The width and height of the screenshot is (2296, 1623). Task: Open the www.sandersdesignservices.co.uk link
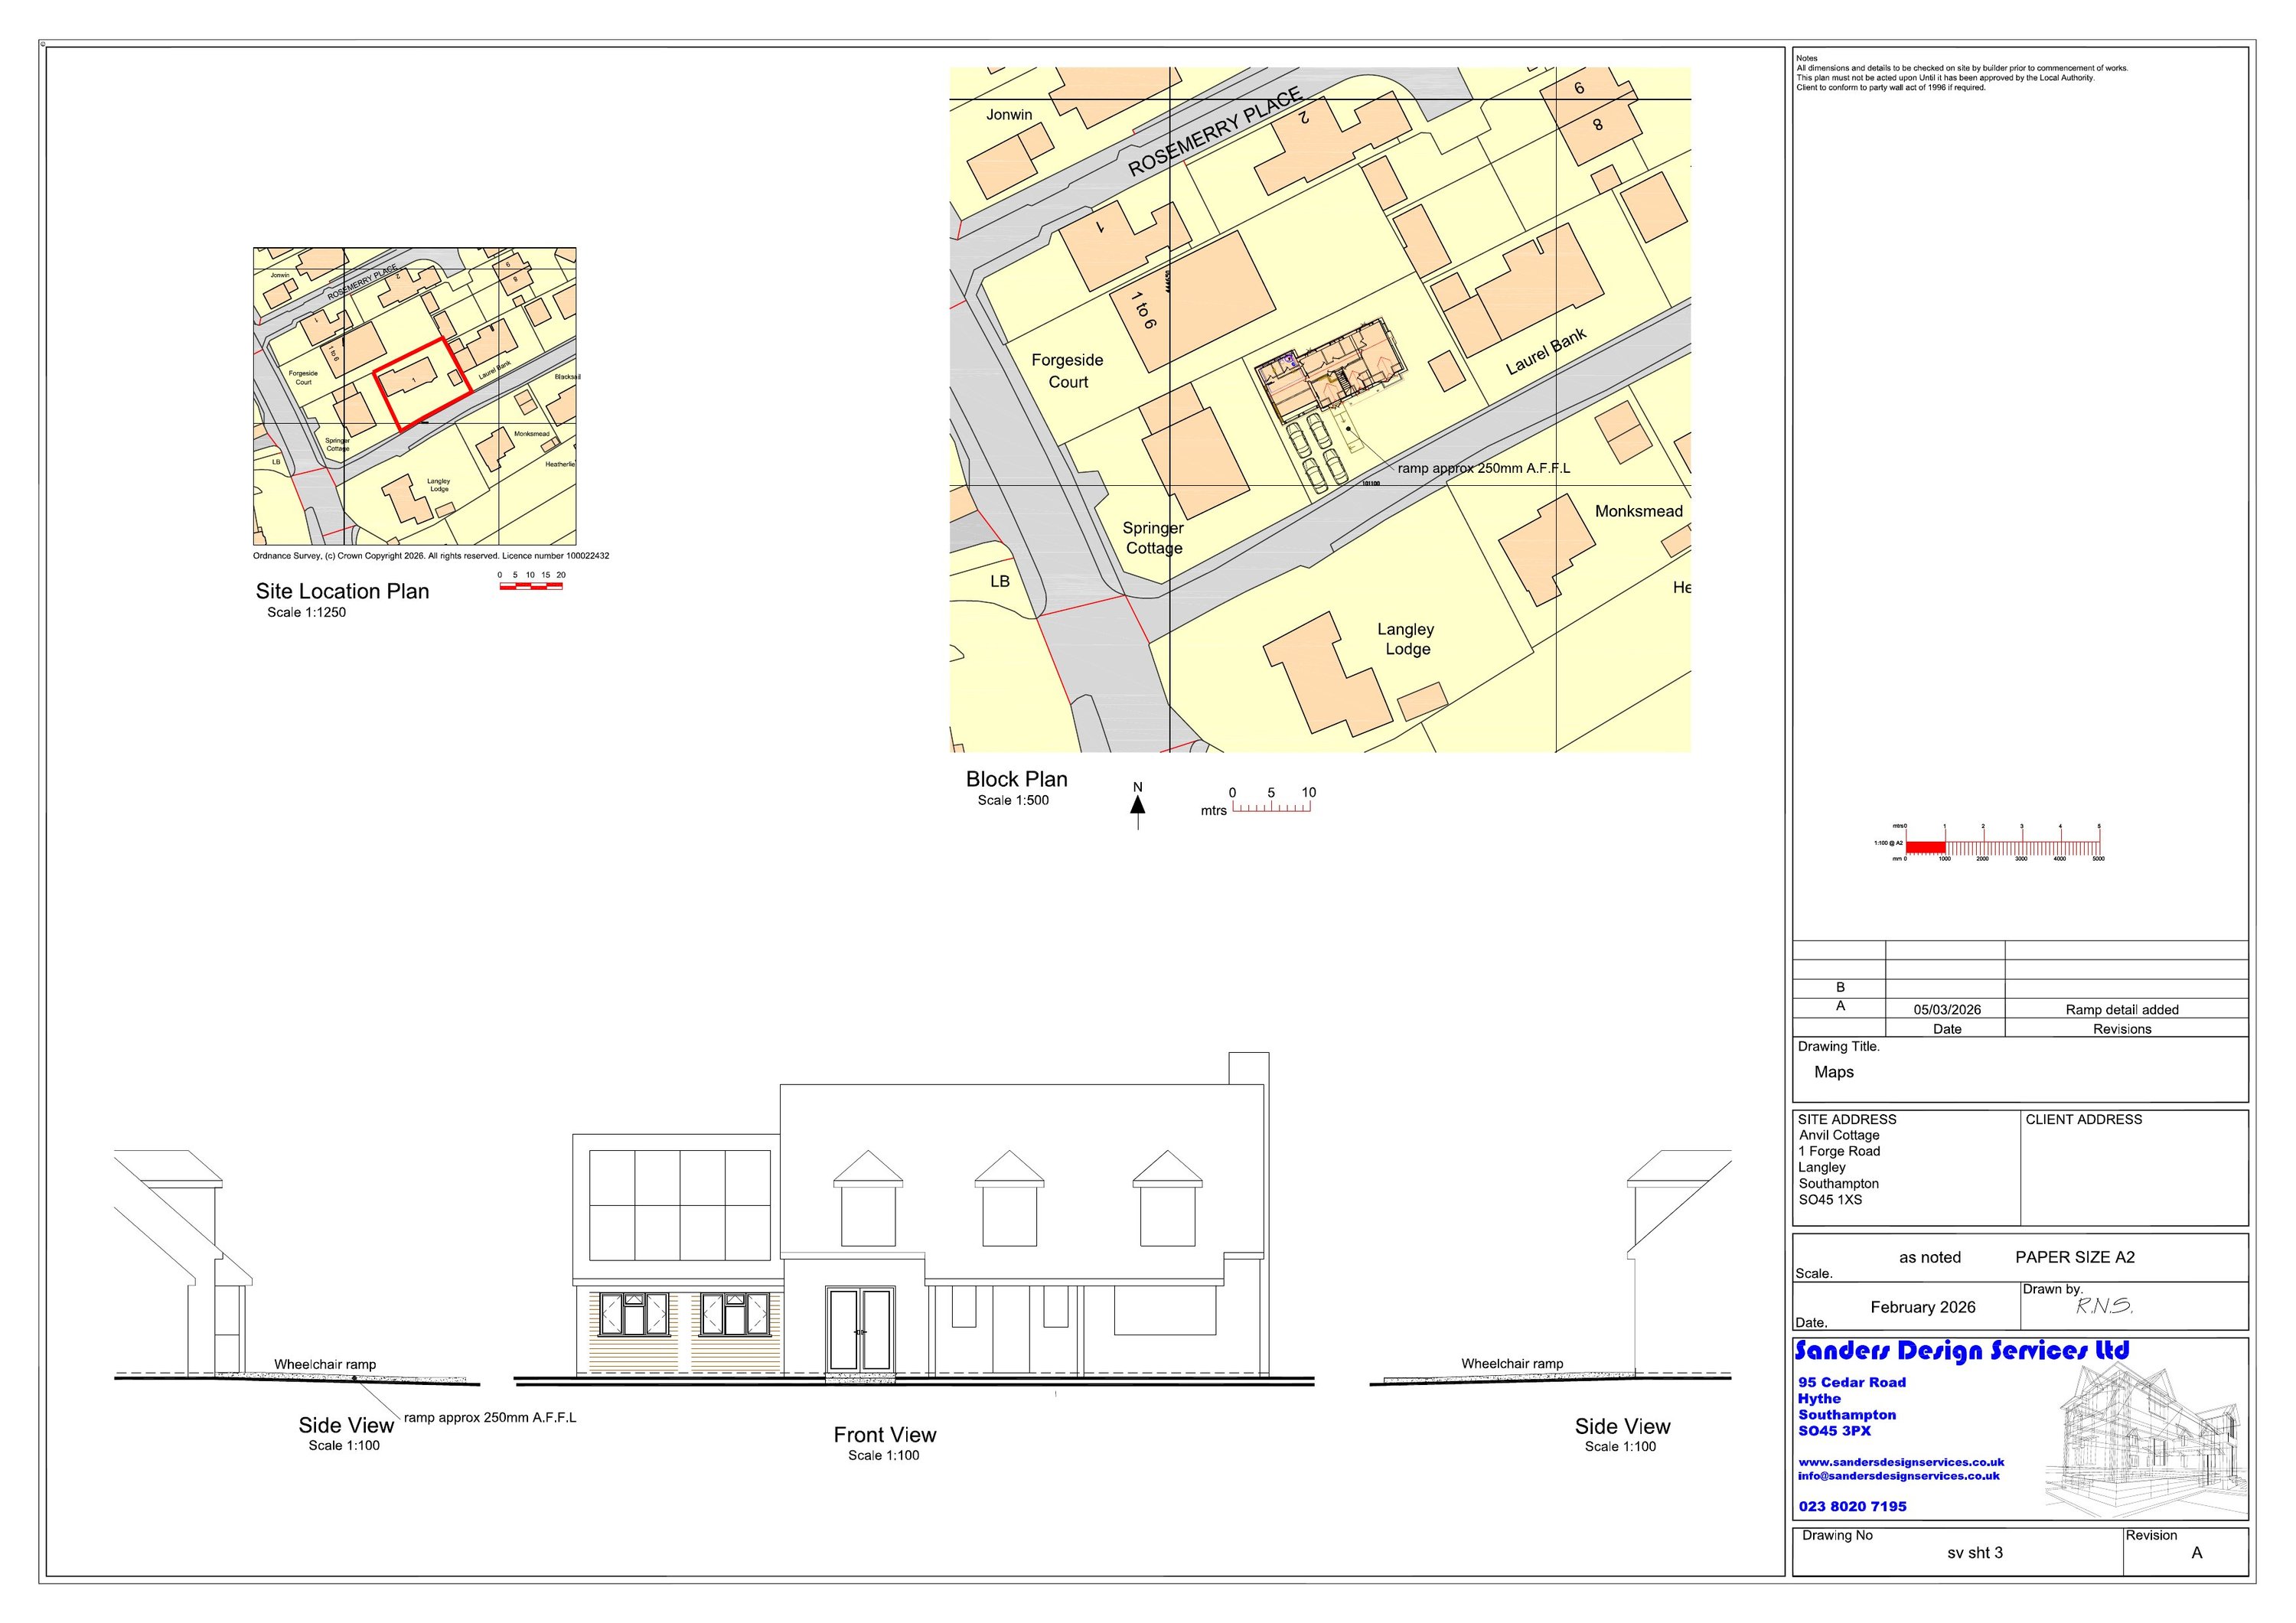coord(1900,1462)
